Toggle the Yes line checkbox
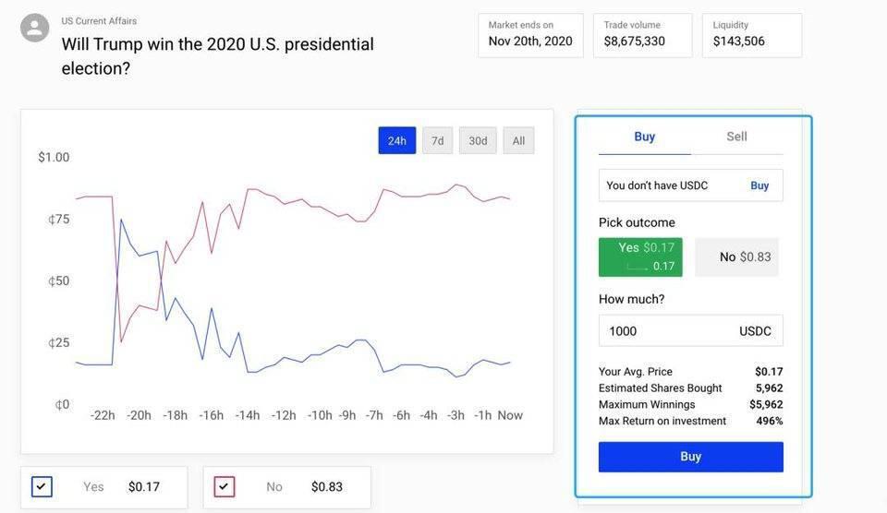887x513 pixels. tap(42, 486)
